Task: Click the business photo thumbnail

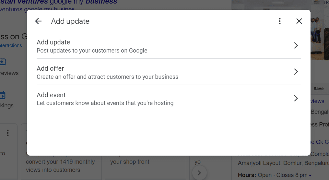Action: (319, 32)
